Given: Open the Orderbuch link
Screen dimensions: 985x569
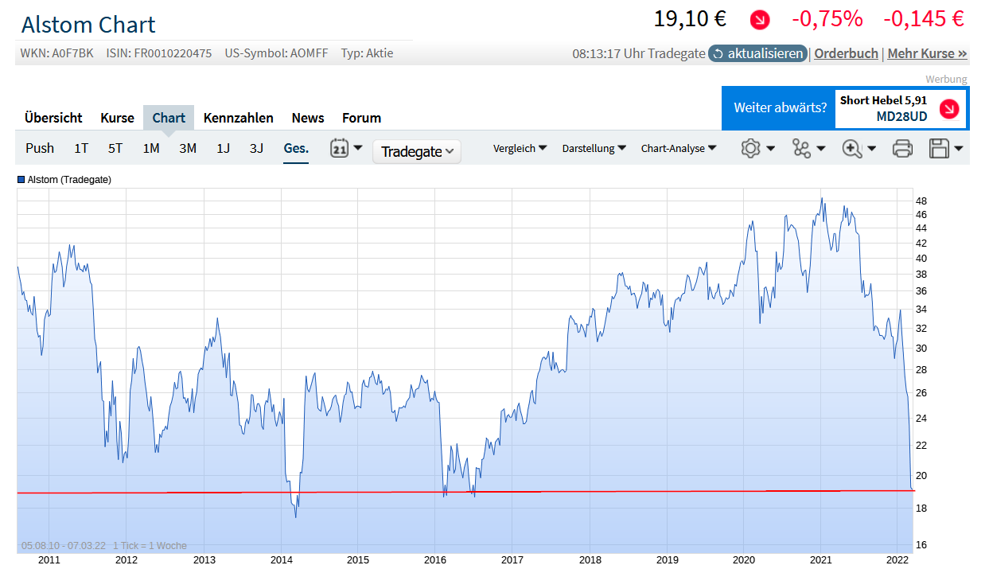Looking at the screenshot, I should (x=846, y=53).
